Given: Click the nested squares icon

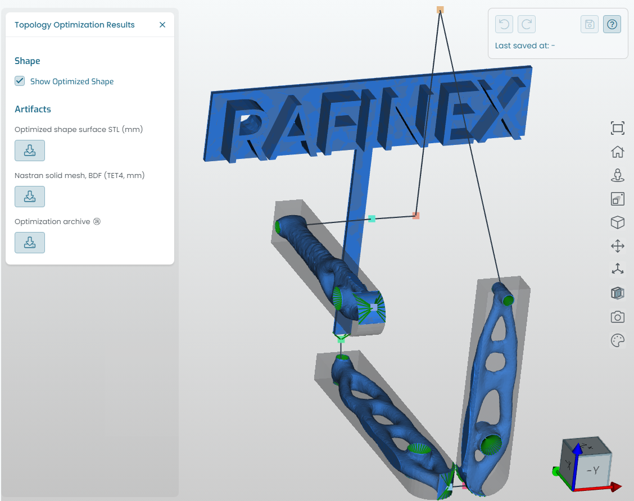Looking at the screenshot, I should click(618, 199).
